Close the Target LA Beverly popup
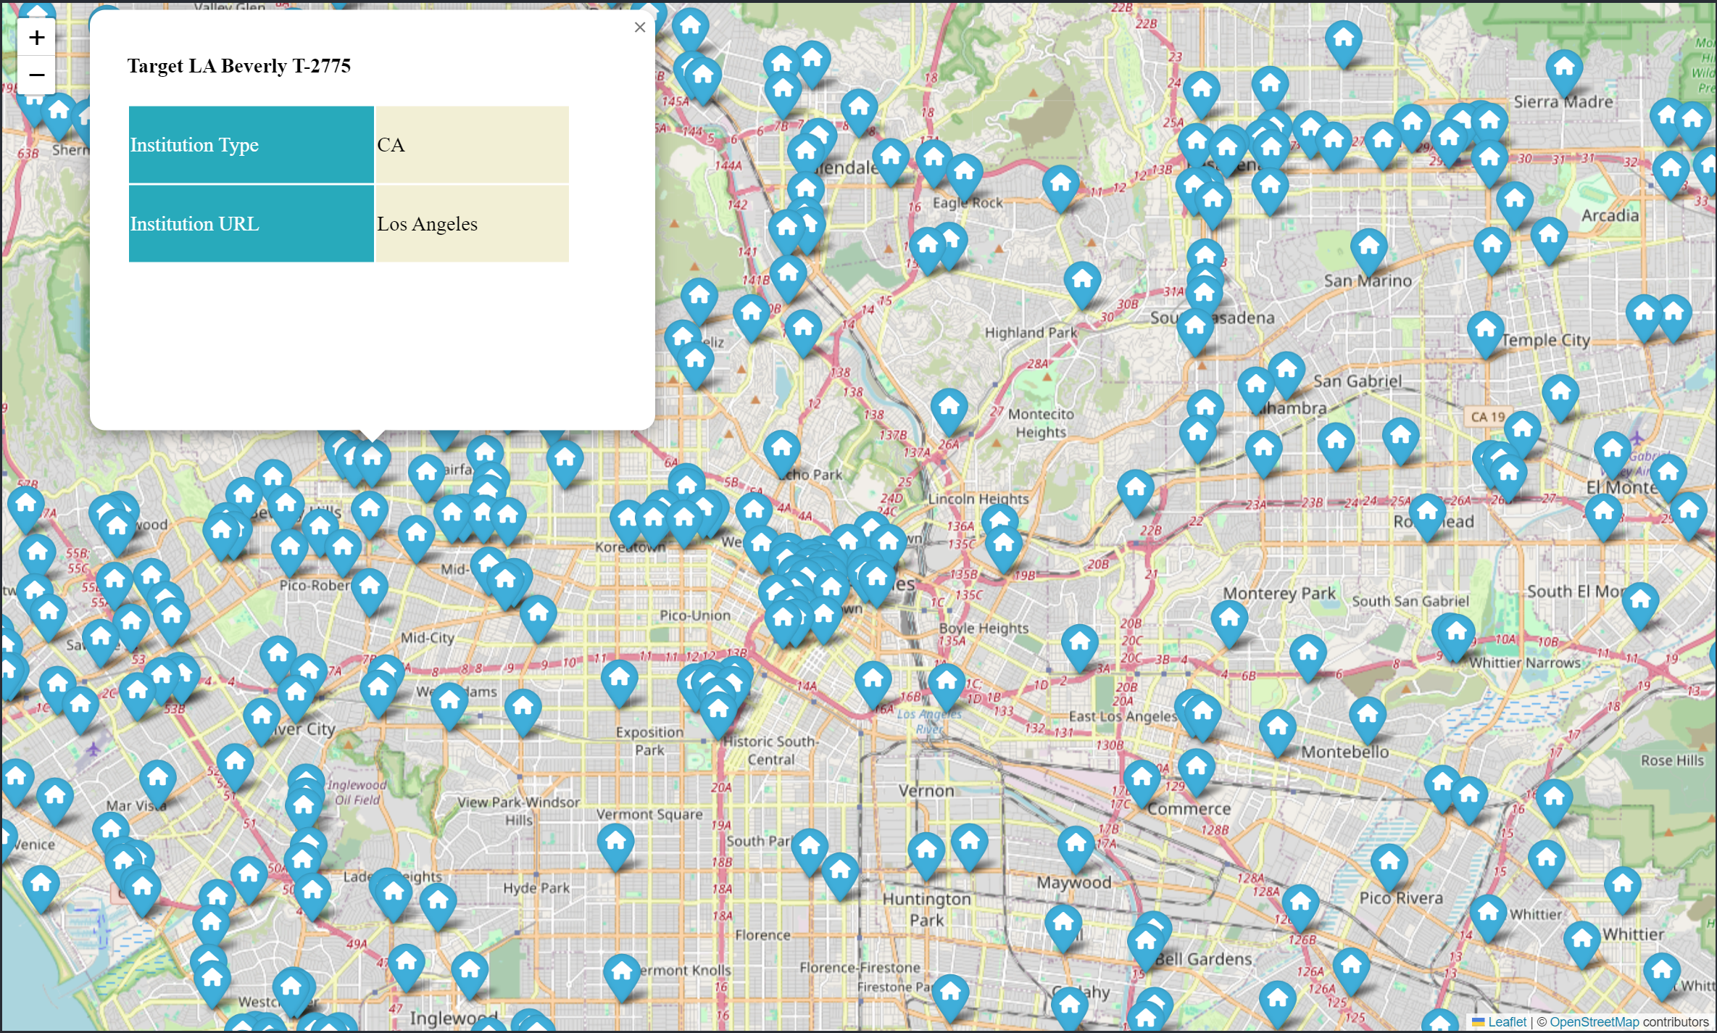Image resolution: width=1717 pixels, height=1033 pixels. click(x=639, y=28)
